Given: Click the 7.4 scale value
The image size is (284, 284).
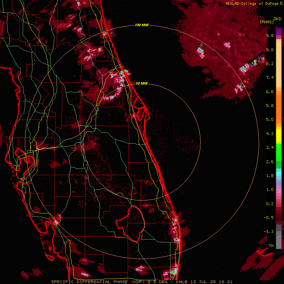Looking at the screenshot, I should tap(270, 78).
